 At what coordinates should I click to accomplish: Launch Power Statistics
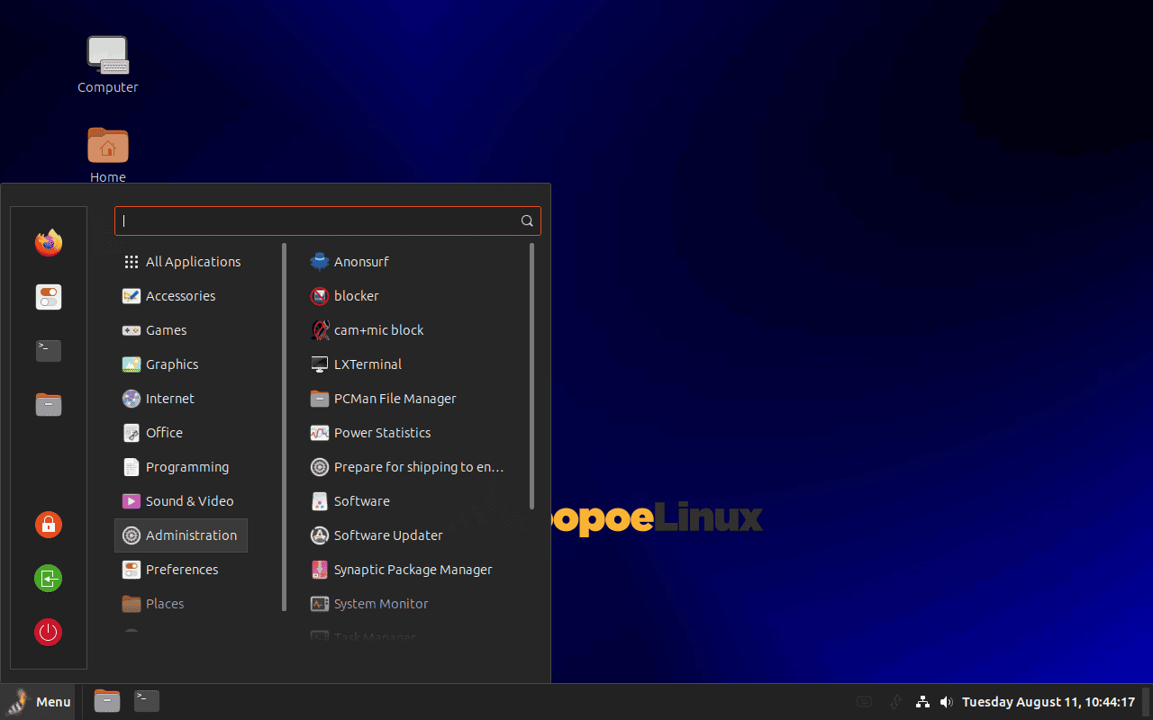click(x=407, y=433)
